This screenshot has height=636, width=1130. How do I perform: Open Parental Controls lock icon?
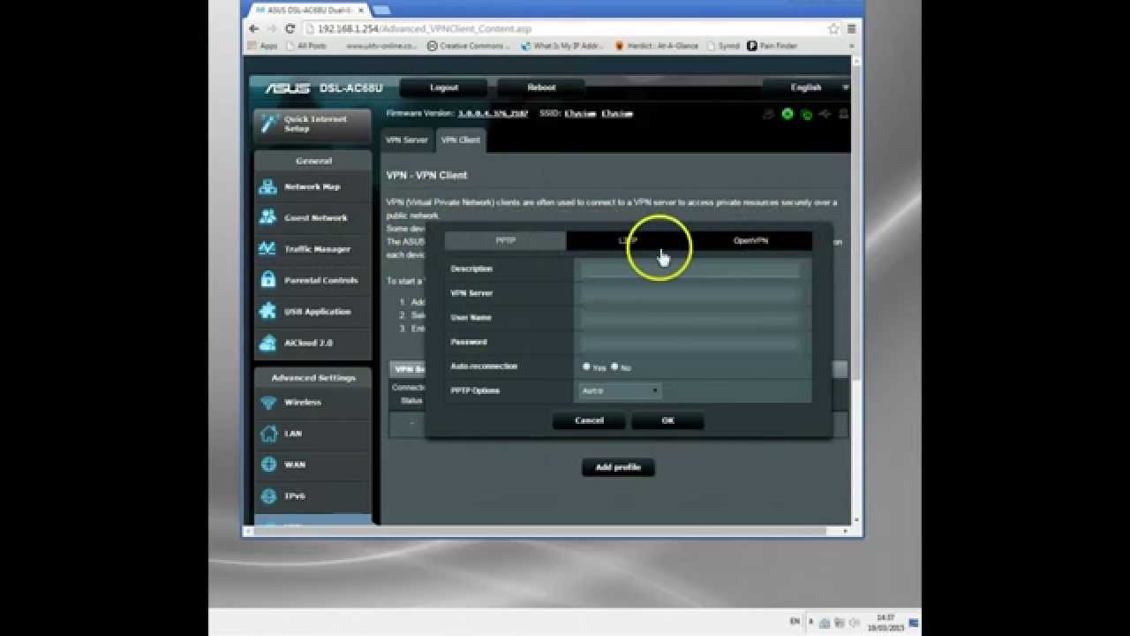tap(267, 280)
